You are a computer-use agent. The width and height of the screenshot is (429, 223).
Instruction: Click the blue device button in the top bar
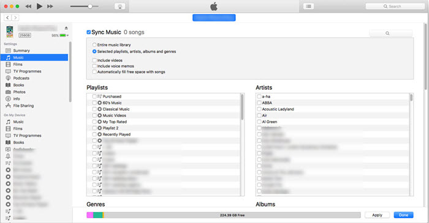click(x=214, y=18)
